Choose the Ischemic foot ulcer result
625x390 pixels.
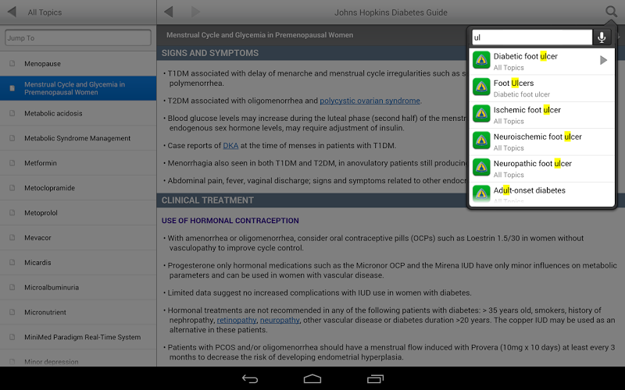click(542, 115)
